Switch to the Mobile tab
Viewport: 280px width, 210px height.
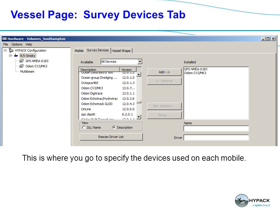(79, 51)
